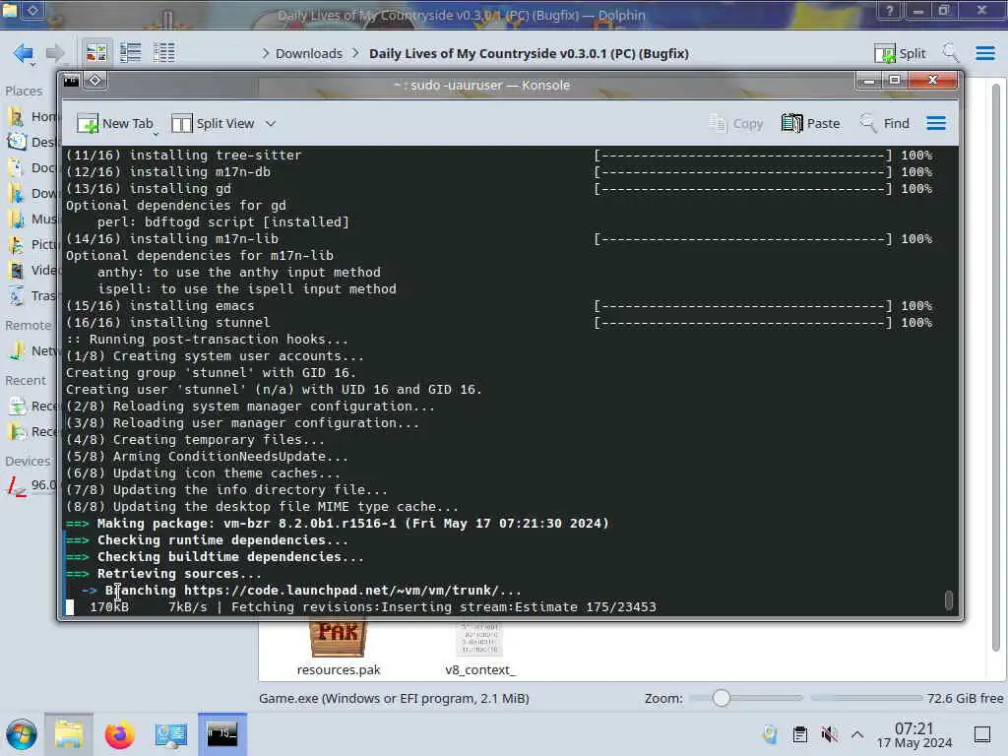Open clock showing 07:21

(914, 734)
